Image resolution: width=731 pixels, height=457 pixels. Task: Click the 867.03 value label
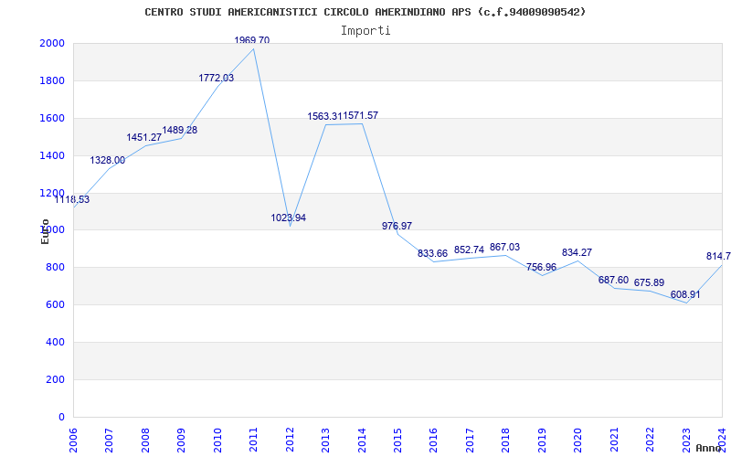click(505, 247)
